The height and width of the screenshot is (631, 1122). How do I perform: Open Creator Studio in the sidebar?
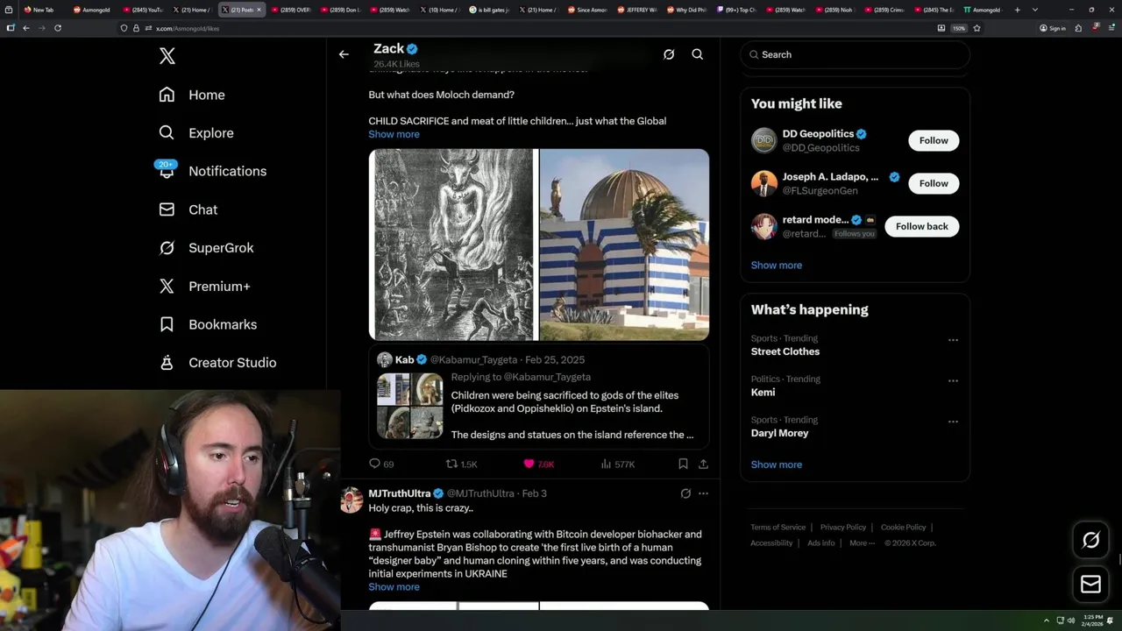tap(217, 363)
